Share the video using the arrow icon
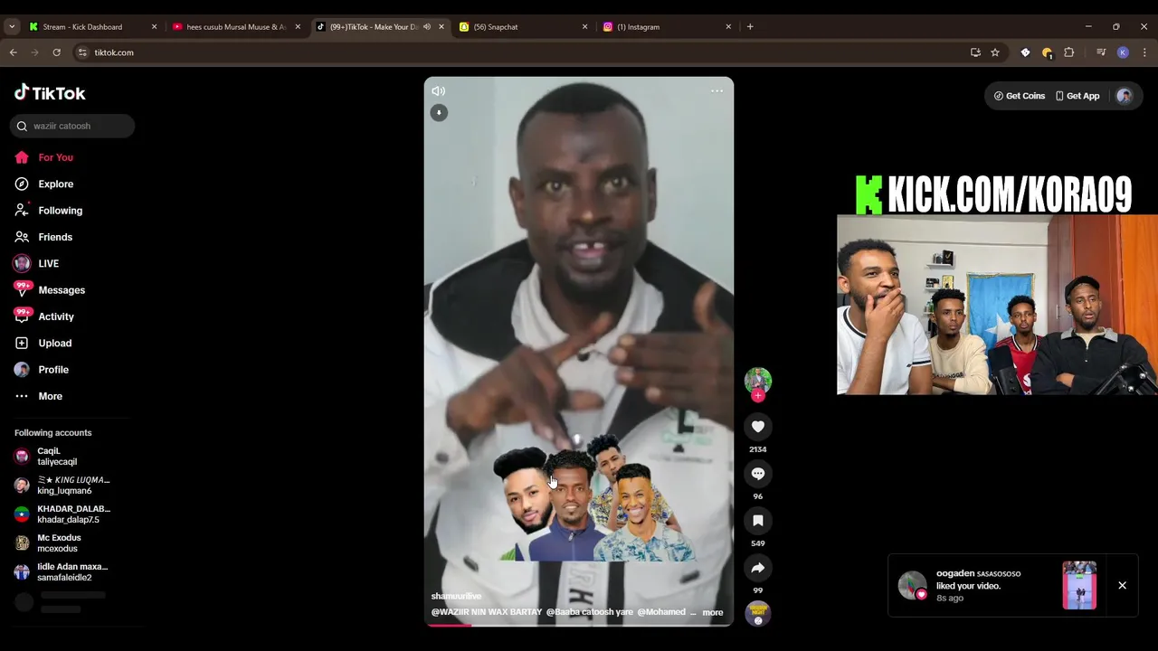The width and height of the screenshot is (1158, 651). pyautogui.click(x=758, y=568)
